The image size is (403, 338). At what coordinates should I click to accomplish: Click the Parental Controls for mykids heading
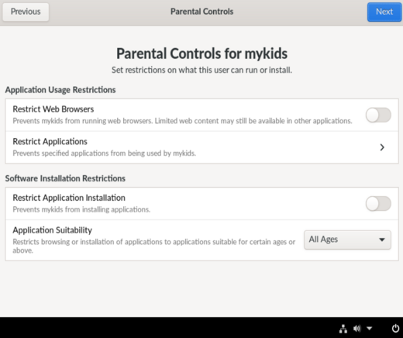click(x=201, y=53)
